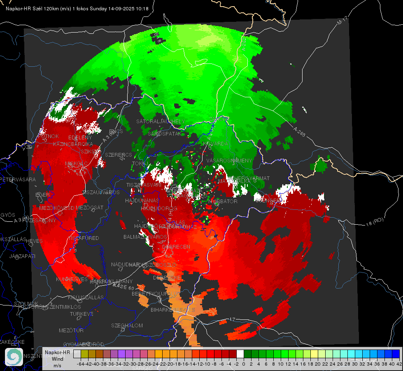Pick the yellow swatch between 18 and 20

314,354
